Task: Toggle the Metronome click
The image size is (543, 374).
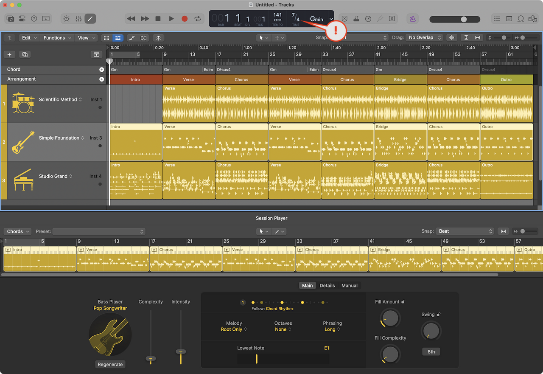Action: coord(412,19)
